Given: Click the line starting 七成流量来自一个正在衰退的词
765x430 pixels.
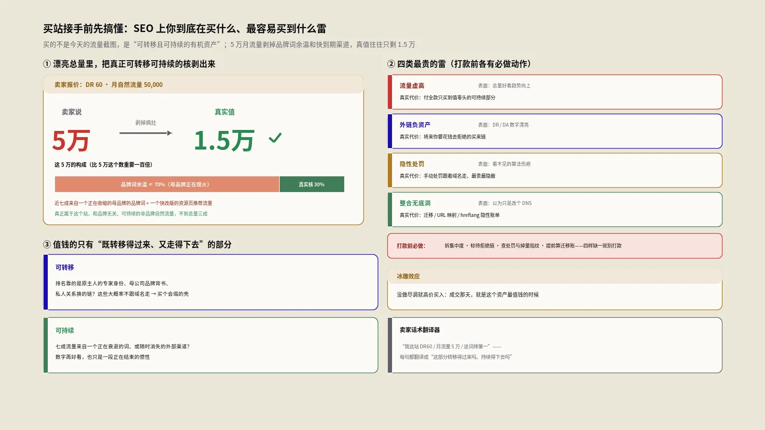Looking at the screenshot, I should pos(122,346).
